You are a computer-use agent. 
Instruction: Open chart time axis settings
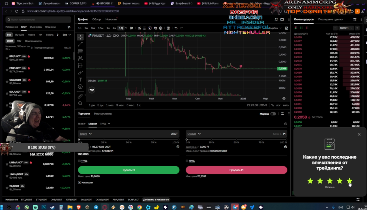284,99
